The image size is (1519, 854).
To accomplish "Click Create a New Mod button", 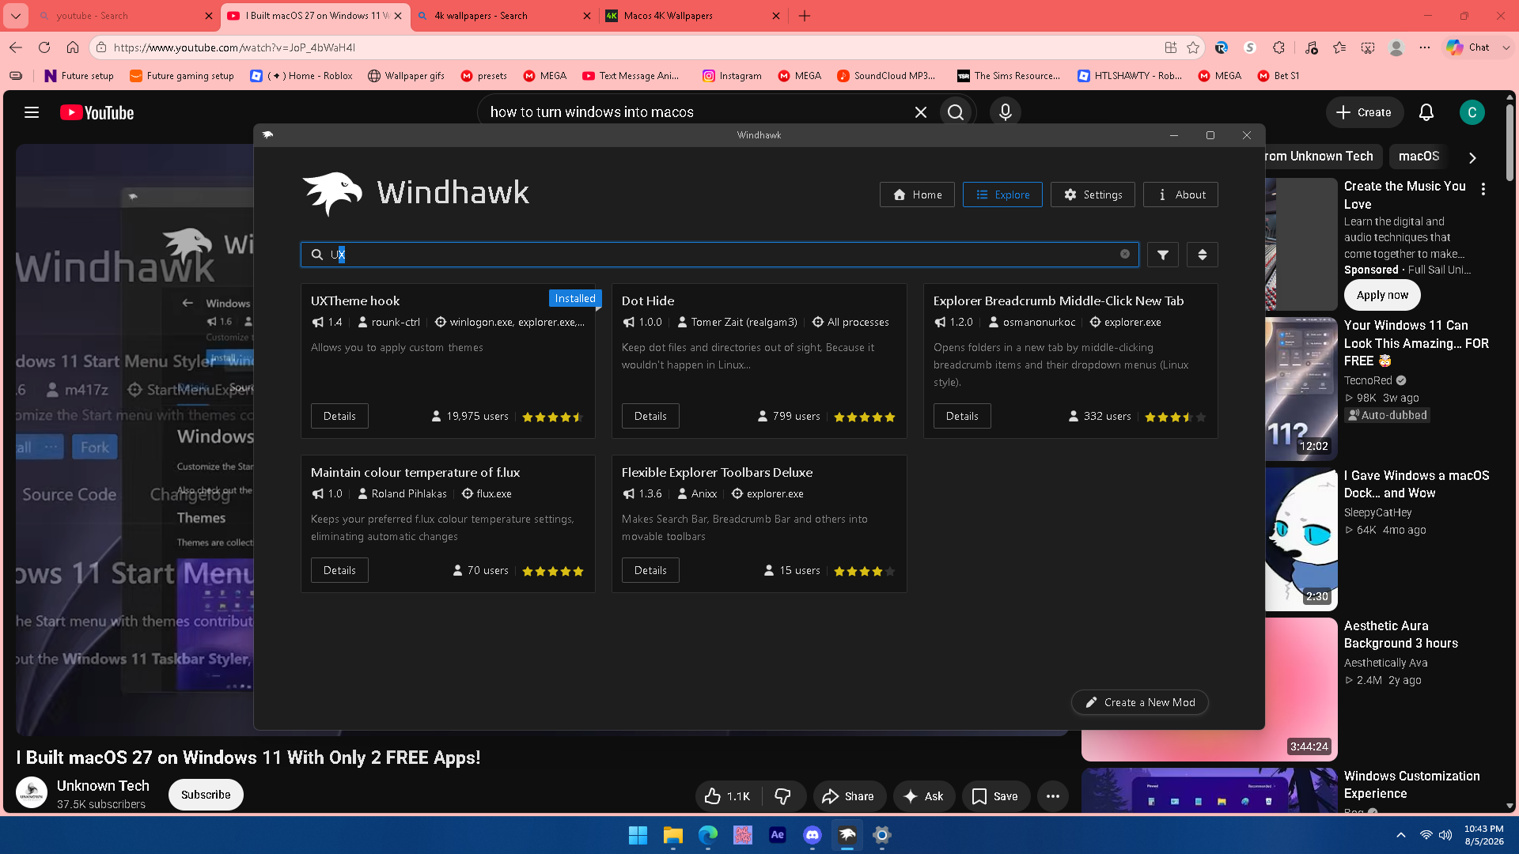I will tap(1139, 702).
